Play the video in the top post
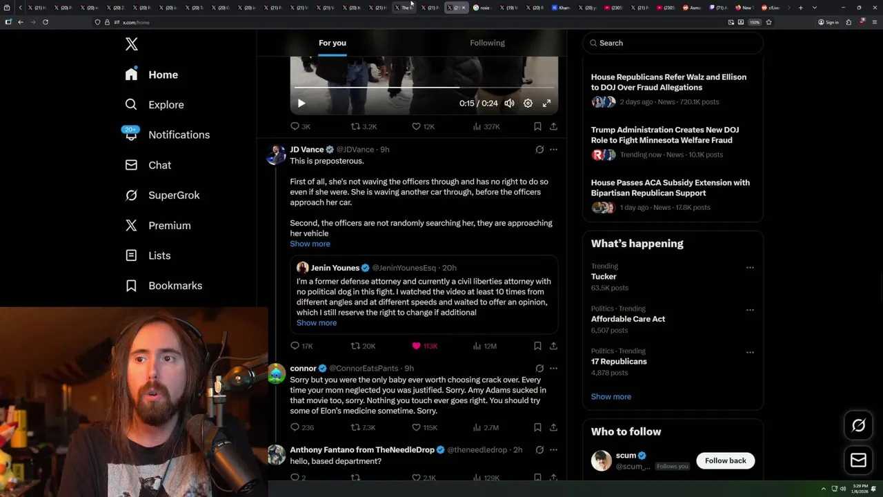The width and height of the screenshot is (883, 497). coord(301,104)
